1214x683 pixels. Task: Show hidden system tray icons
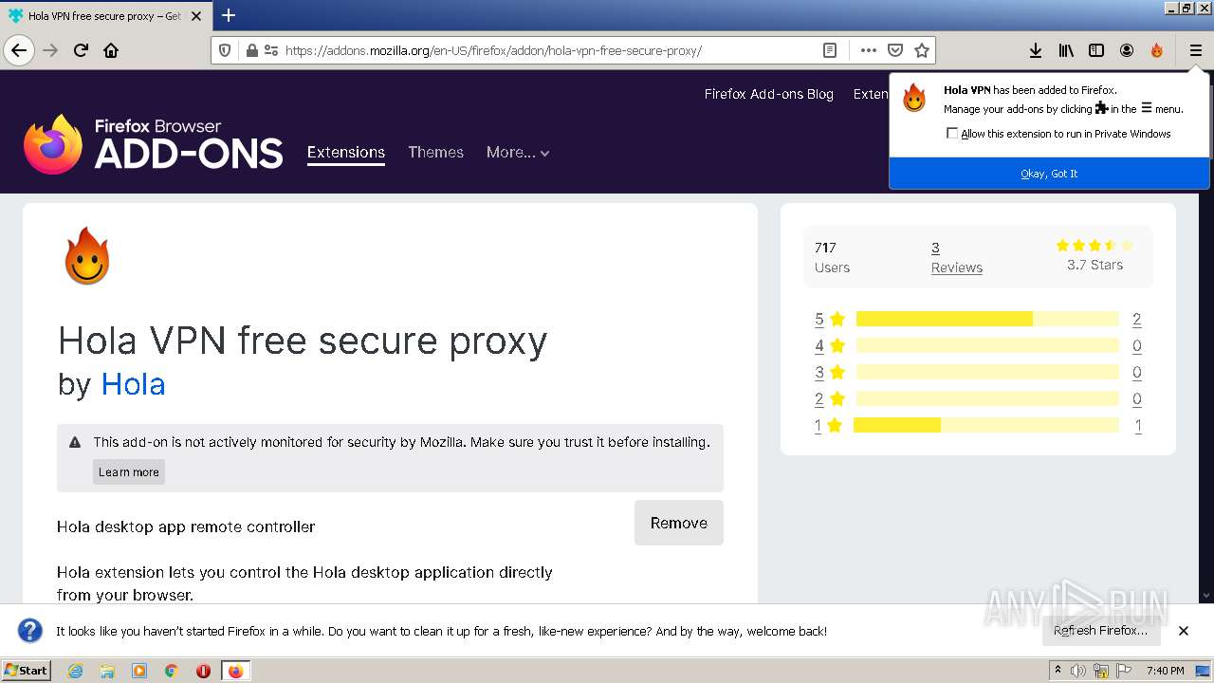point(1058,671)
